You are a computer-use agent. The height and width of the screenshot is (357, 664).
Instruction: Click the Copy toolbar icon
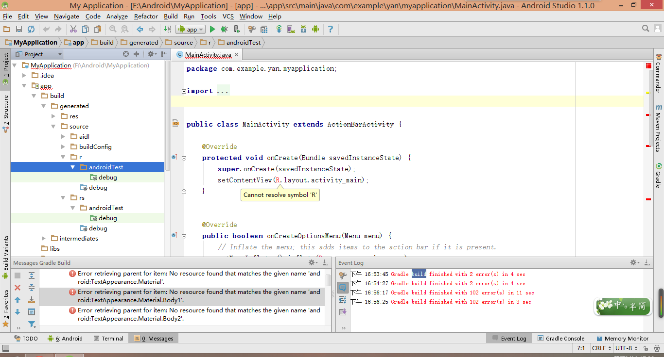coord(86,30)
